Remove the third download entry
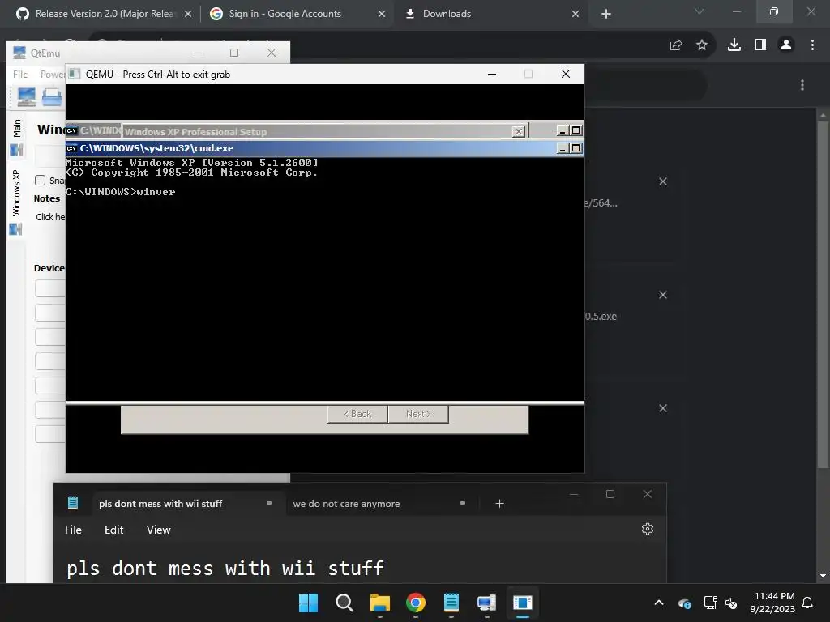 coord(663,408)
